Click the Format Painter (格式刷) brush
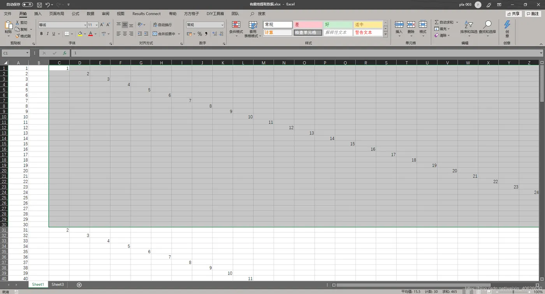545x294 pixels. point(18,36)
